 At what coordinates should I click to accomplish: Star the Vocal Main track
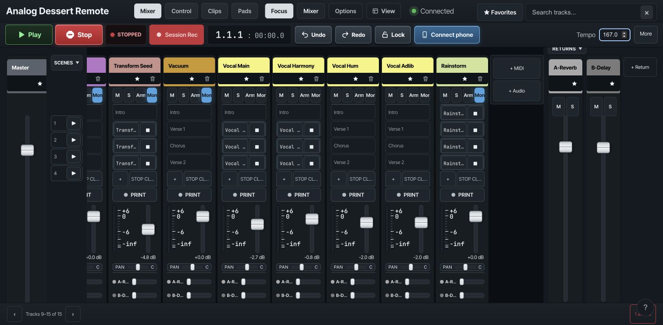[x=246, y=79]
